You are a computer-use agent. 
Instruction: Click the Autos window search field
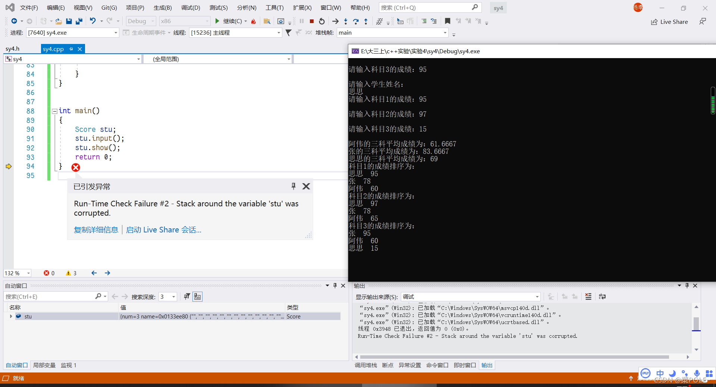(x=56, y=296)
